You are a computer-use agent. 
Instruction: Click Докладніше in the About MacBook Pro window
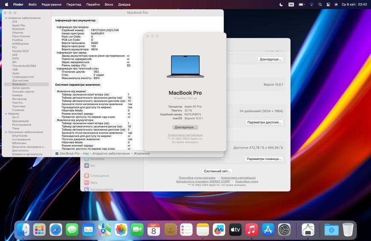click(x=185, y=127)
